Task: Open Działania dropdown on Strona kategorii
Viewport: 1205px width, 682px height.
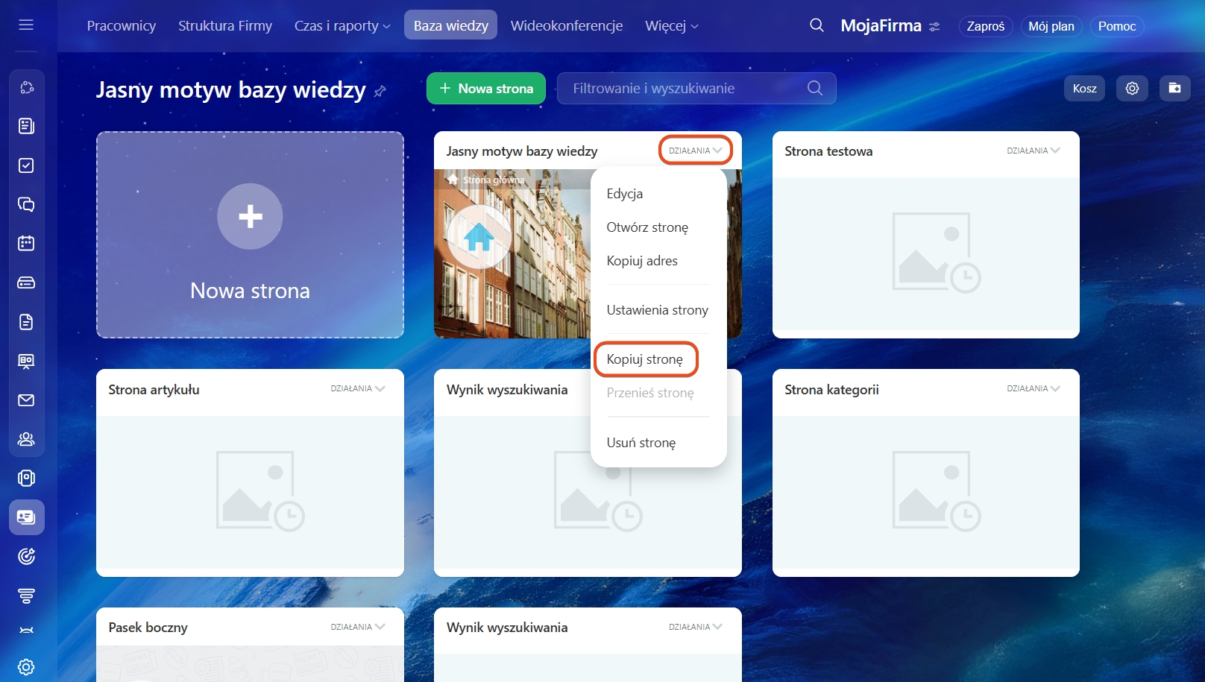Action: tap(1033, 388)
